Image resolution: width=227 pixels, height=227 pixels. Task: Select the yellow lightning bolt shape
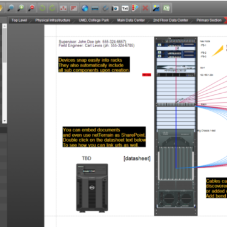coord(218,51)
